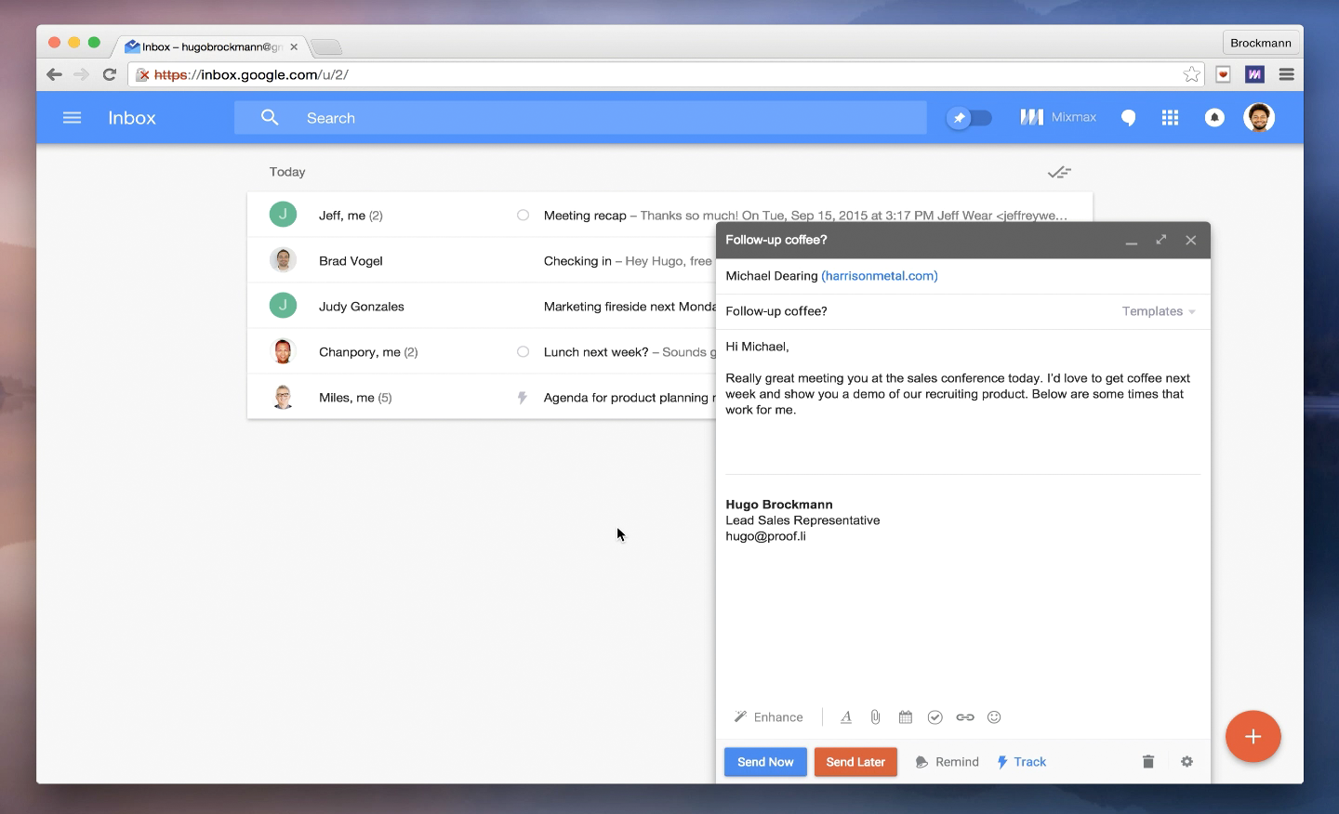1339x814 pixels.
Task: Click the Michael Dearing recipient field
Action: click(x=963, y=276)
